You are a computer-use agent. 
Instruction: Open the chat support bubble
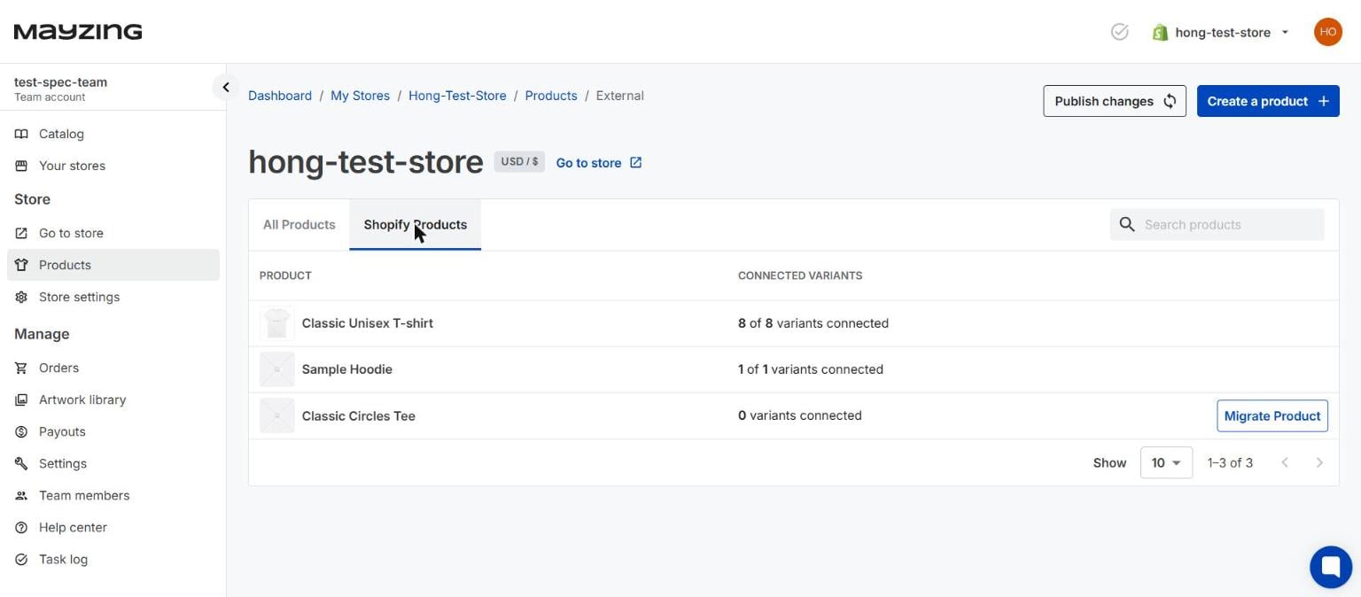pos(1331,567)
